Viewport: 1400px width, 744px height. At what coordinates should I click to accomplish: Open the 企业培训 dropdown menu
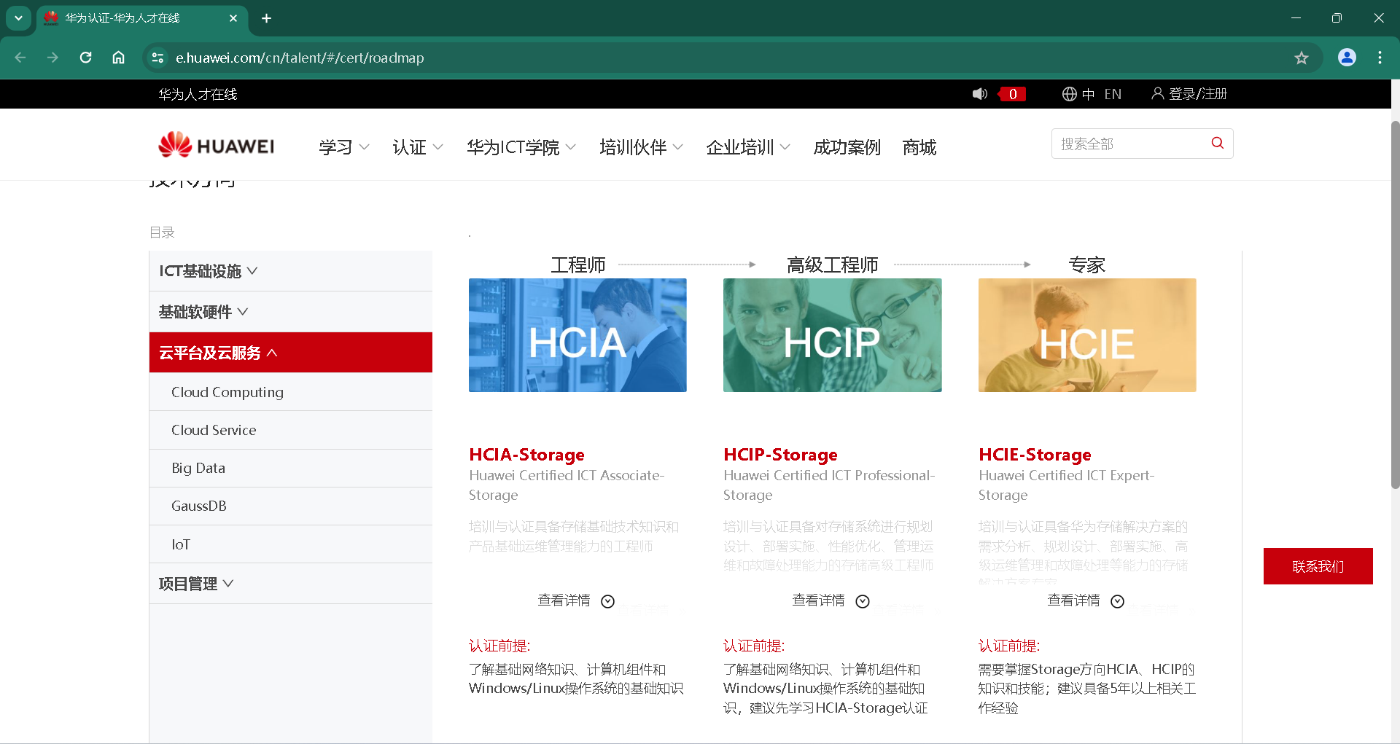pos(748,147)
